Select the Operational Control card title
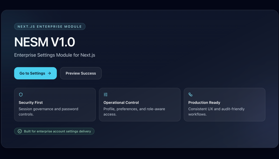 121,103
